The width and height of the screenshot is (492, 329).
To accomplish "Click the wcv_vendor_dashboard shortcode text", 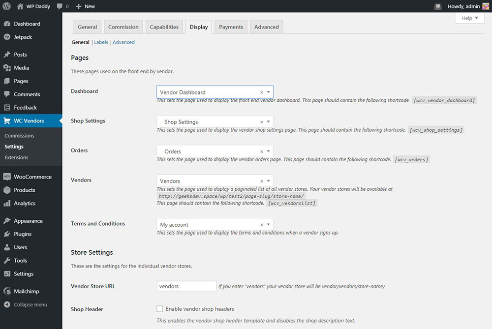I will 444,100.
